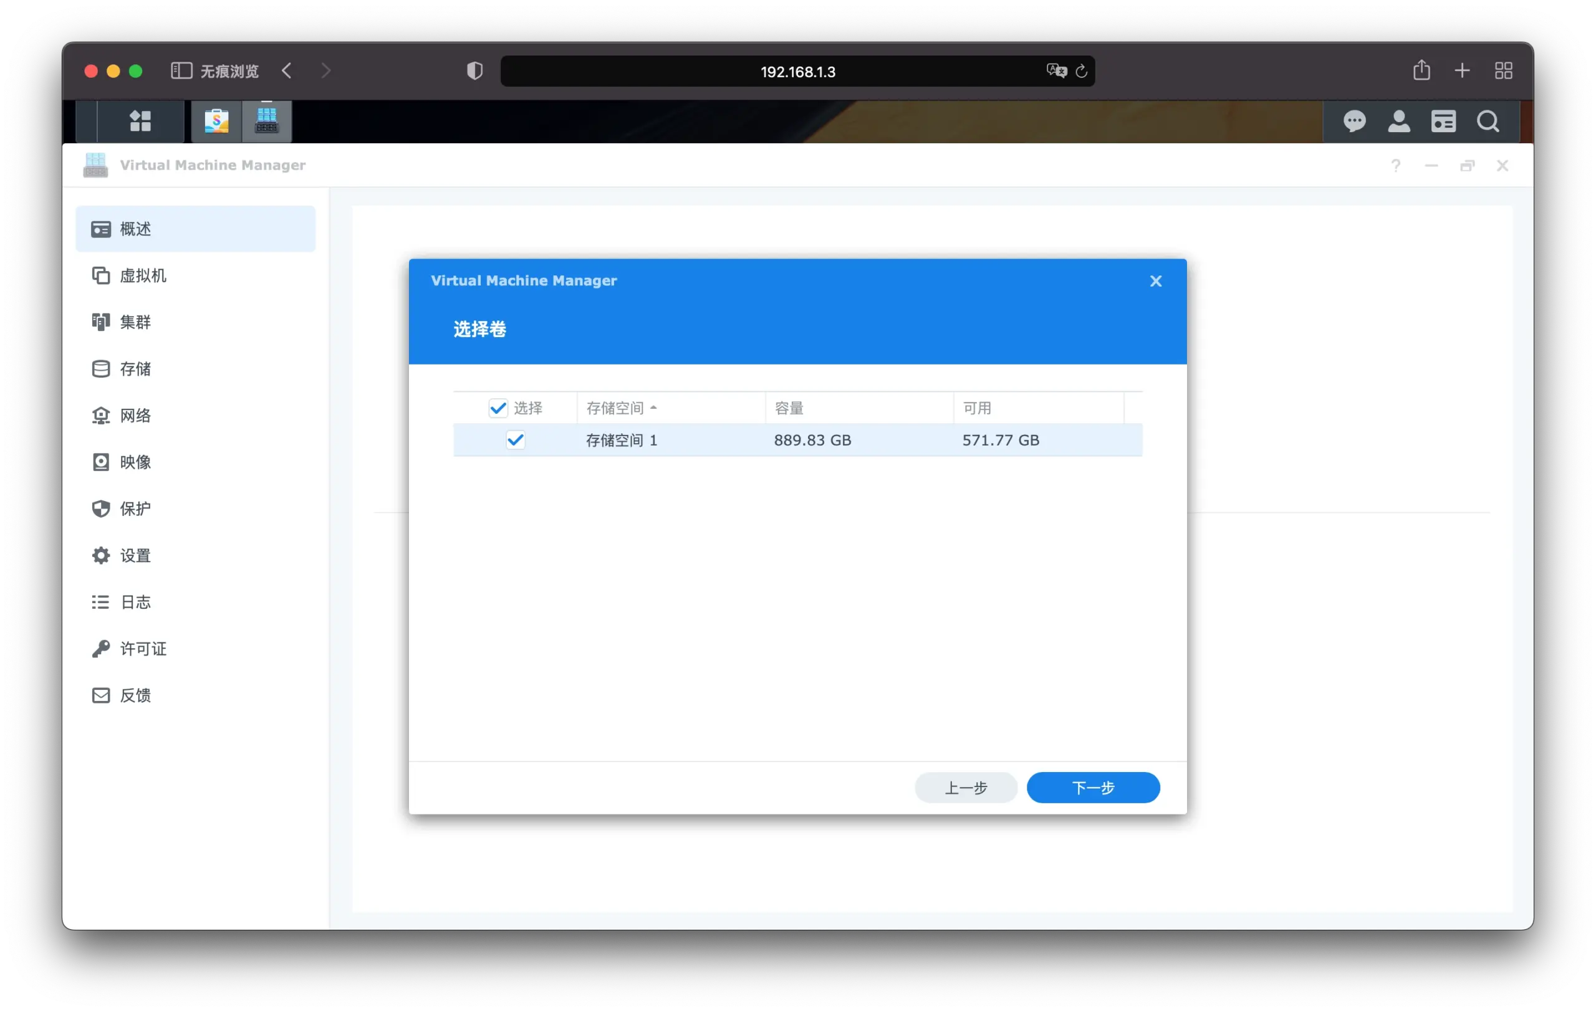Close the 选择卷 wizard dialog
Screen dimensions: 1596x1012
point(1156,282)
